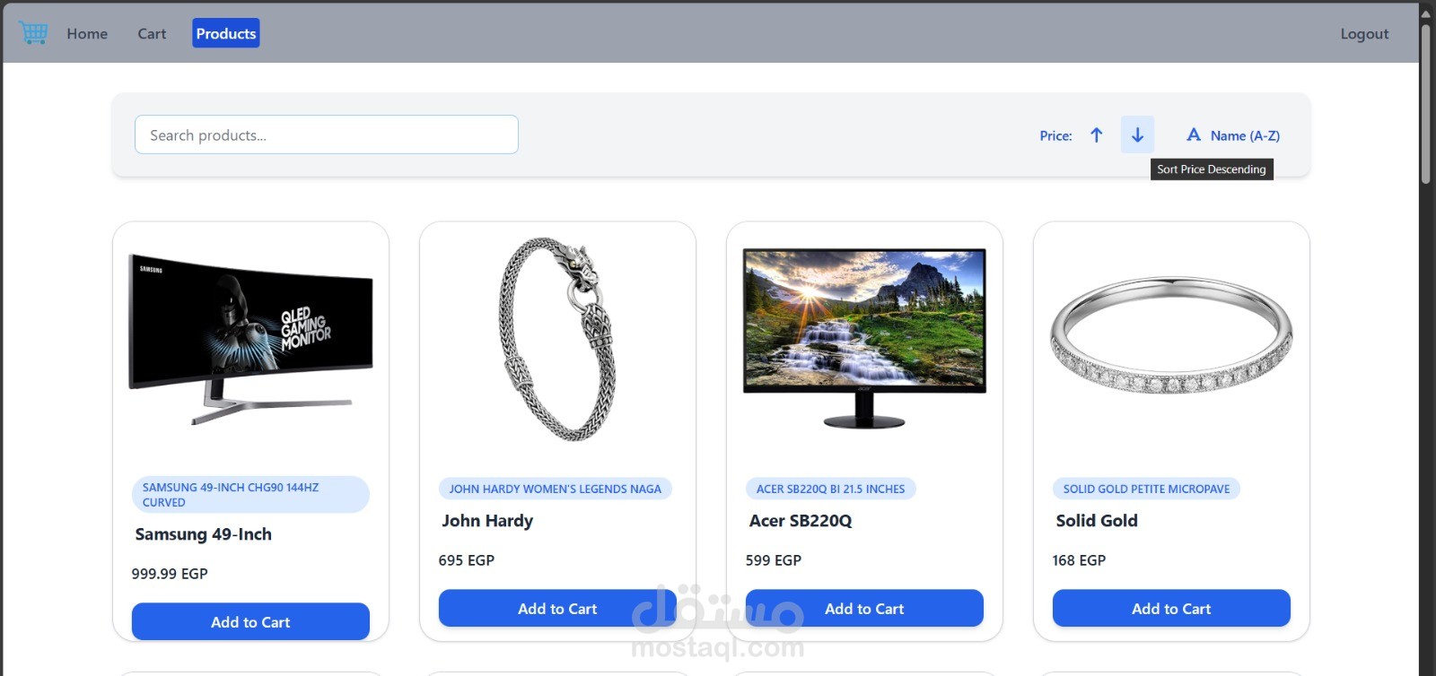Click the Solid Gold Petite Micropave tag
1436x676 pixels.
1146,489
